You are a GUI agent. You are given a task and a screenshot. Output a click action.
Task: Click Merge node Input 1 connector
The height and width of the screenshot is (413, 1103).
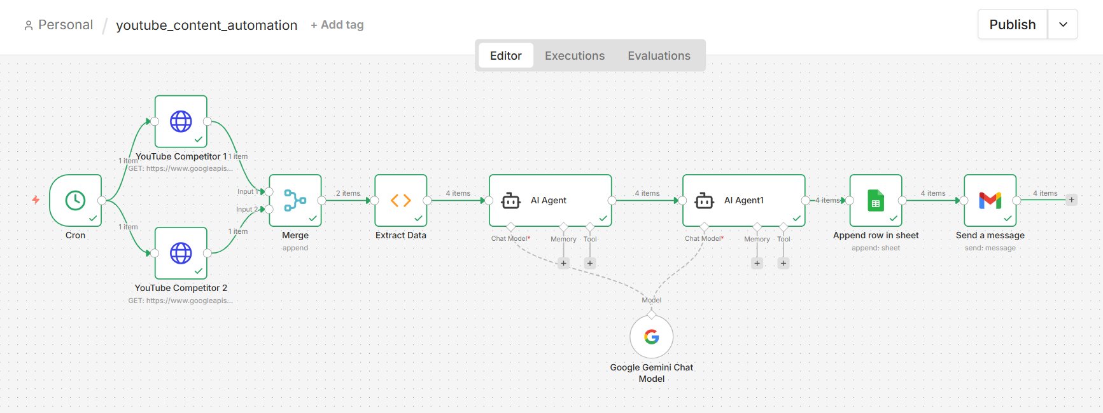pos(269,191)
